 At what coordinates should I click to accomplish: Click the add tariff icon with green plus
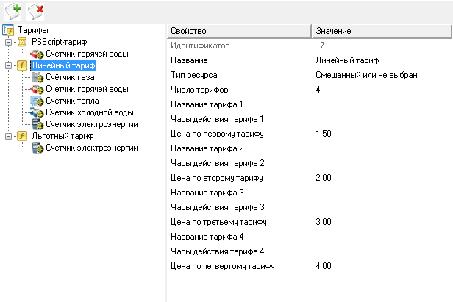tap(13, 11)
